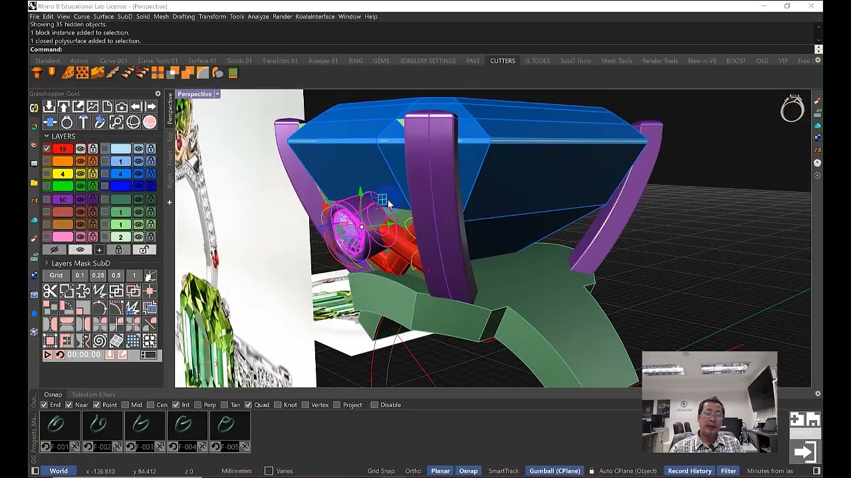The width and height of the screenshot is (851, 478).
Task: Enable the Mid object snap checkbox
Action: pyautogui.click(x=126, y=405)
